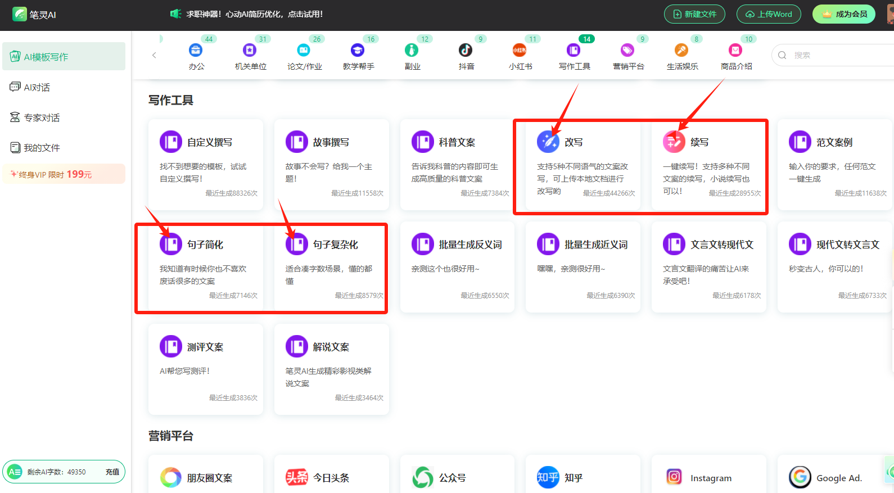Image resolution: width=894 pixels, height=493 pixels.
Task: Open the 机关单位 category icon
Action: [x=250, y=50]
